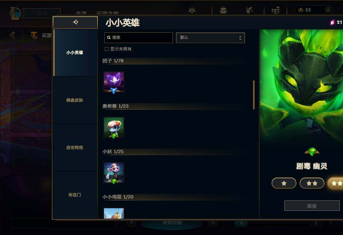
Task: Select the two-star tier button
Action: pyautogui.click(x=312, y=183)
